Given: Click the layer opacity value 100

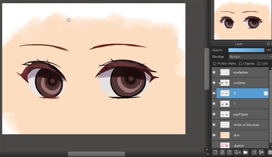Looking at the screenshot, I should pos(269,50).
